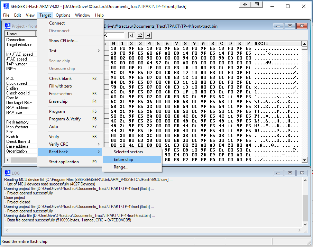Click the x2 column-width button
Screen dimensions: 313x247
[140, 35]
